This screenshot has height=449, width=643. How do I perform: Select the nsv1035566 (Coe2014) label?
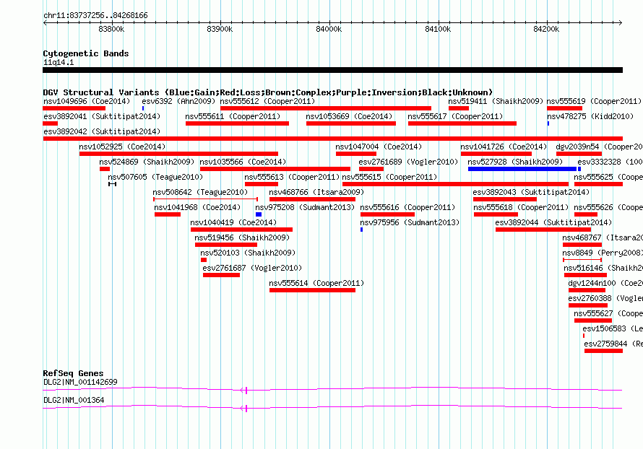(243, 162)
